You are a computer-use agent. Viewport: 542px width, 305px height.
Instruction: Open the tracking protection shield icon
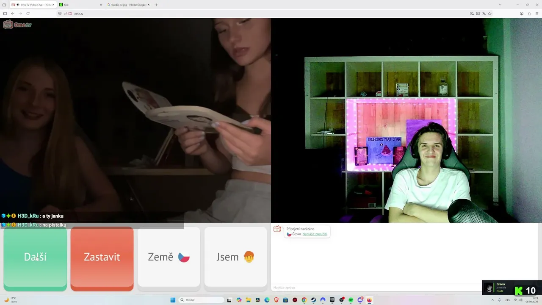(x=60, y=14)
